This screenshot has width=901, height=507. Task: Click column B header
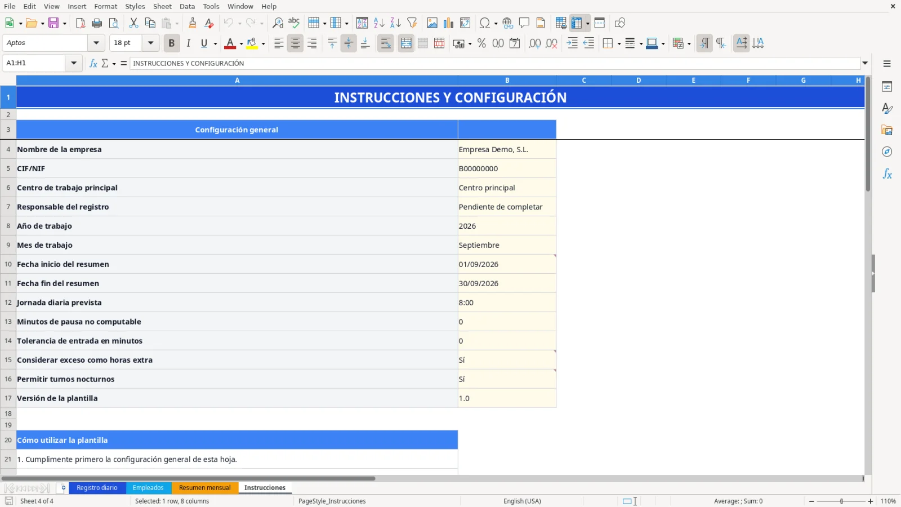(507, 81)
